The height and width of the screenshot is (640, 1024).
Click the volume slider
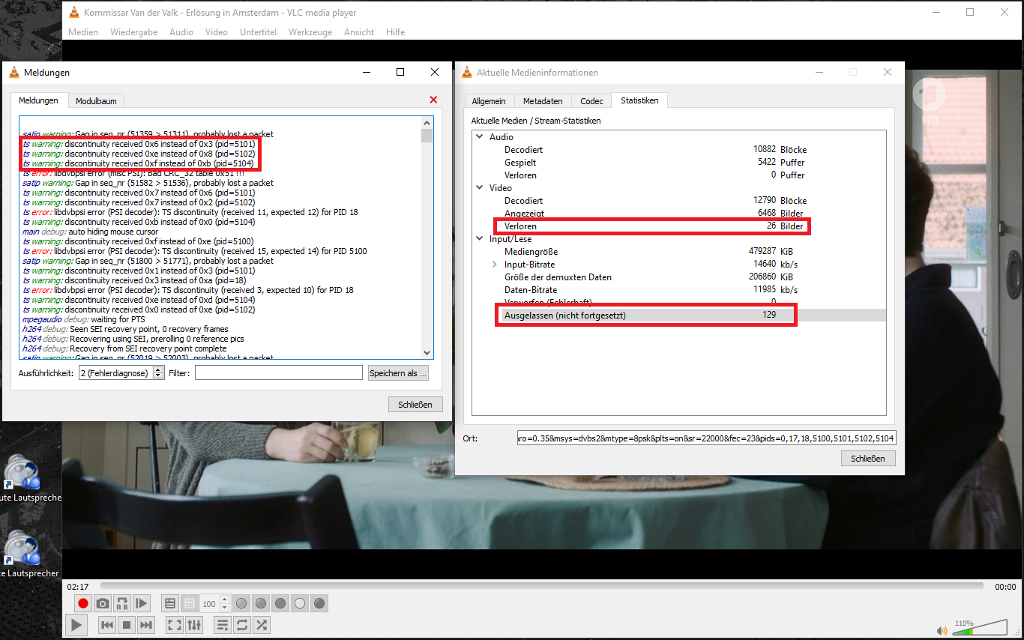[983, 628]
